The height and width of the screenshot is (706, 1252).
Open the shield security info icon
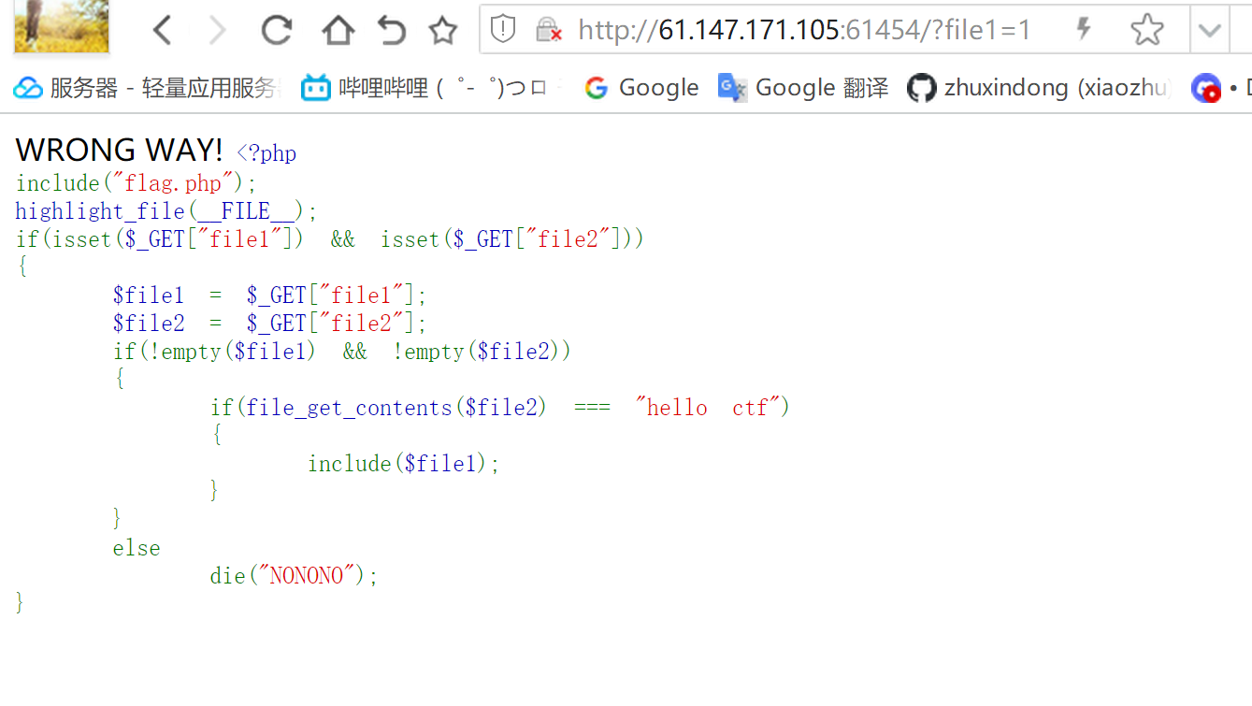point(503,30)
